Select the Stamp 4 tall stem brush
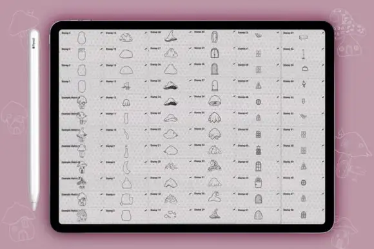The width and height of the screenshot is (374, 249). pyautogui.click(x=82, y=37)
